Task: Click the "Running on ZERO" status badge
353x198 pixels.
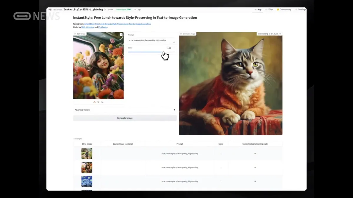Action: [x=124, y=9]
